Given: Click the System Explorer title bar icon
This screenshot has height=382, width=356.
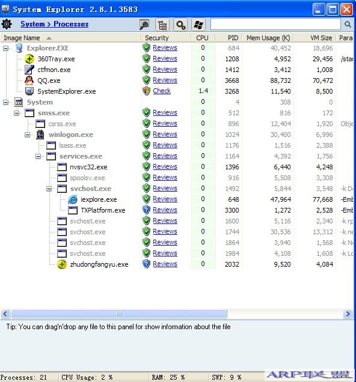Looking at the screenshot, I should [5, 9].
